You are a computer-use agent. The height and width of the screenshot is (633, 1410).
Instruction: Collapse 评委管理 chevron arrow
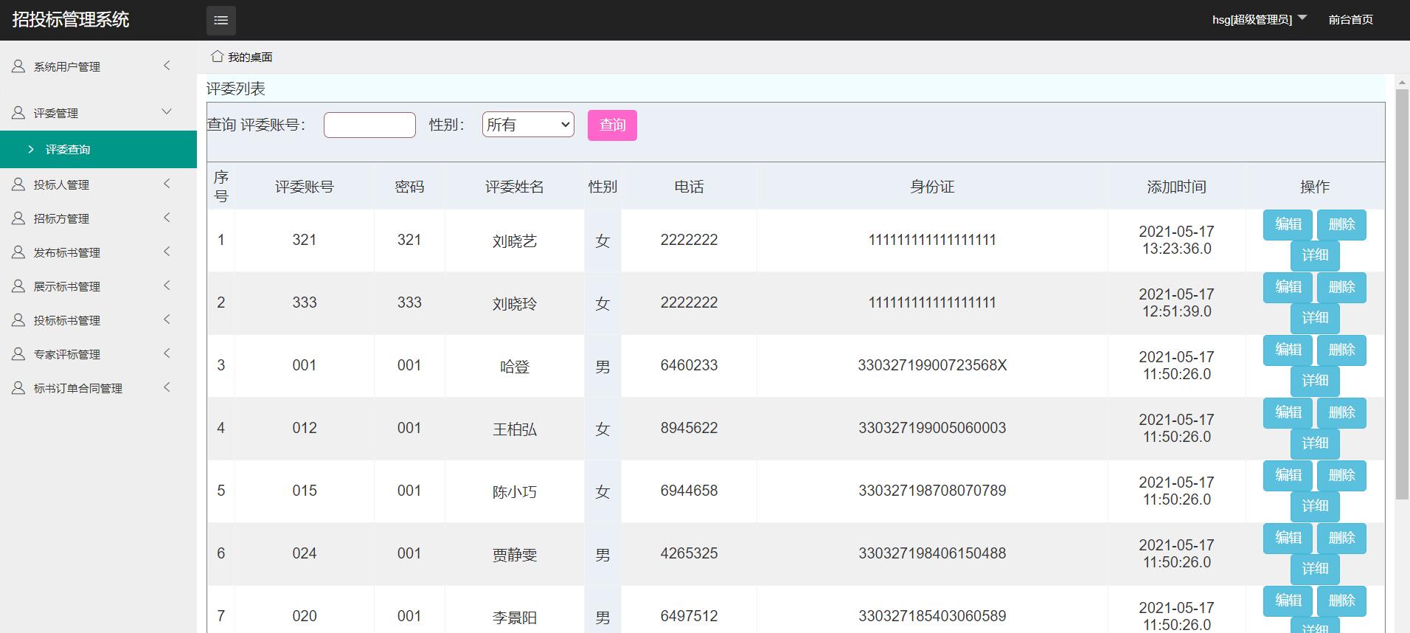click(x=167, y=112)
